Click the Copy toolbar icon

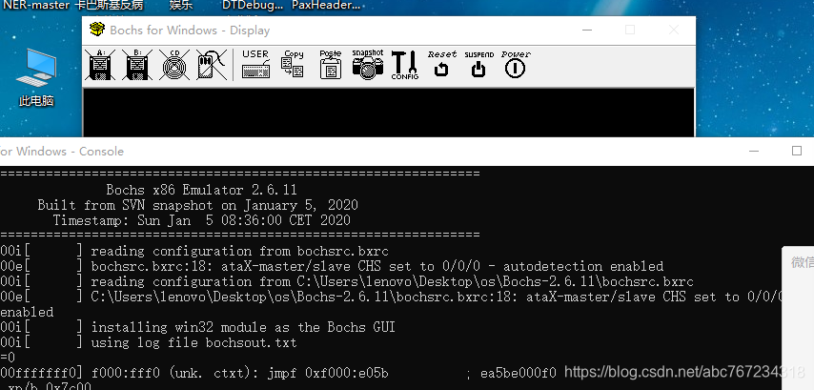293,65
